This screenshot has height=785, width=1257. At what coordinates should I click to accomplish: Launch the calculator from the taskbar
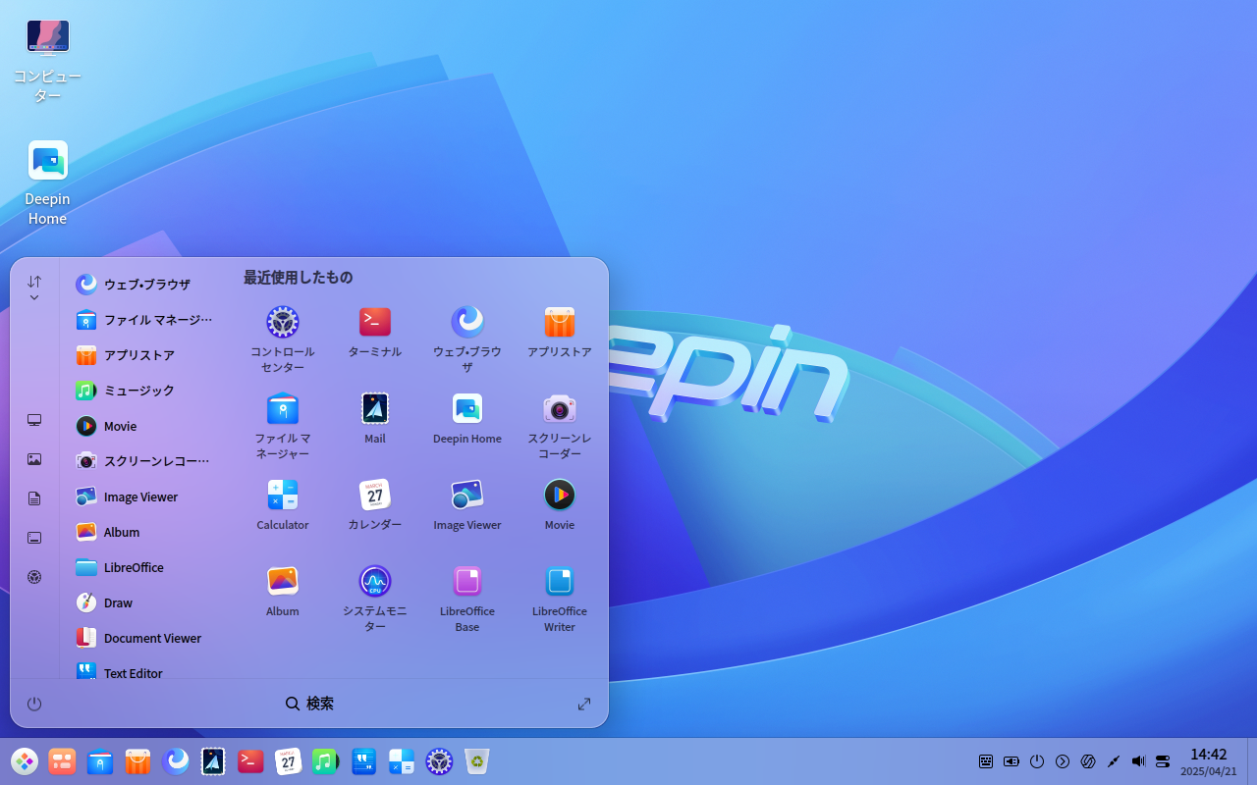point(401,761)
